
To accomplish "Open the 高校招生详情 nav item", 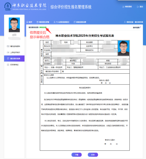I will coord(43,22).
